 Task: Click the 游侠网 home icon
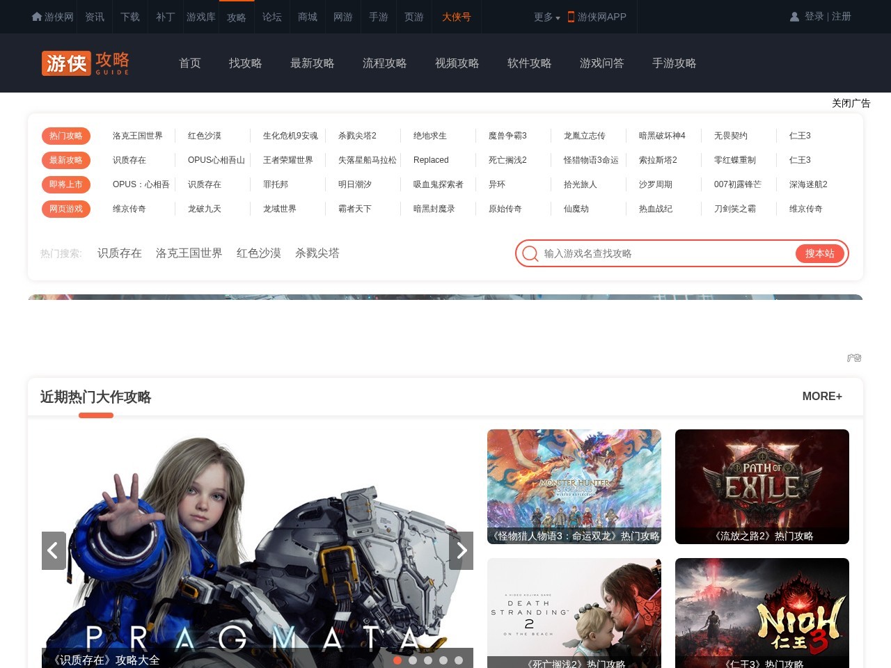[x=37, y=17]
